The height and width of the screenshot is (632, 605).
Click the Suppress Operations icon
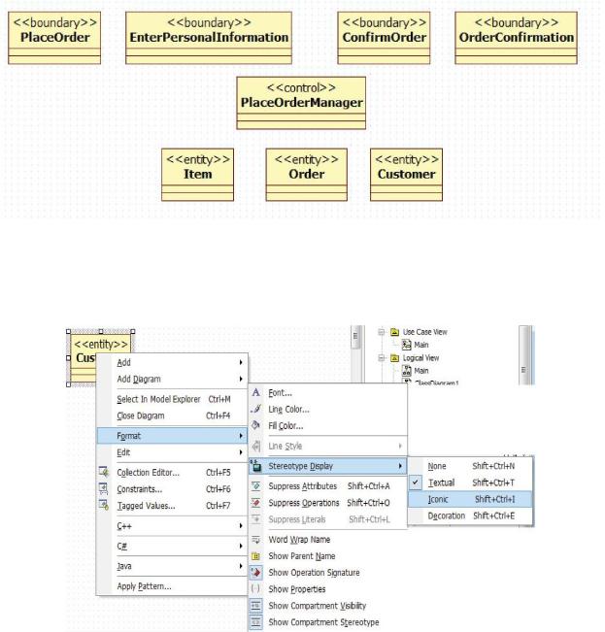pos(256,503)
